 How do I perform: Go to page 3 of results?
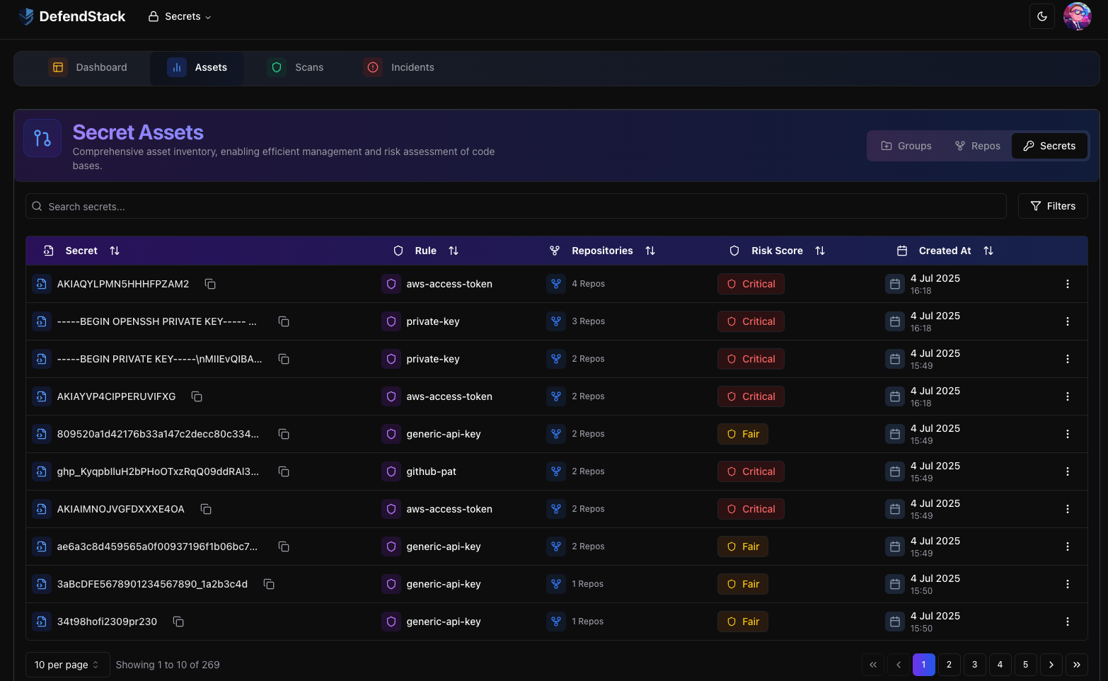pos(974,665)
